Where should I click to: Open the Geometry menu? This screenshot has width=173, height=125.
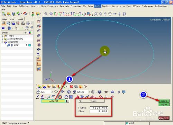point(35,6)
